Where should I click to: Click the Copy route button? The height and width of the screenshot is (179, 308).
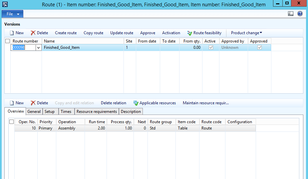pos(93,33)
